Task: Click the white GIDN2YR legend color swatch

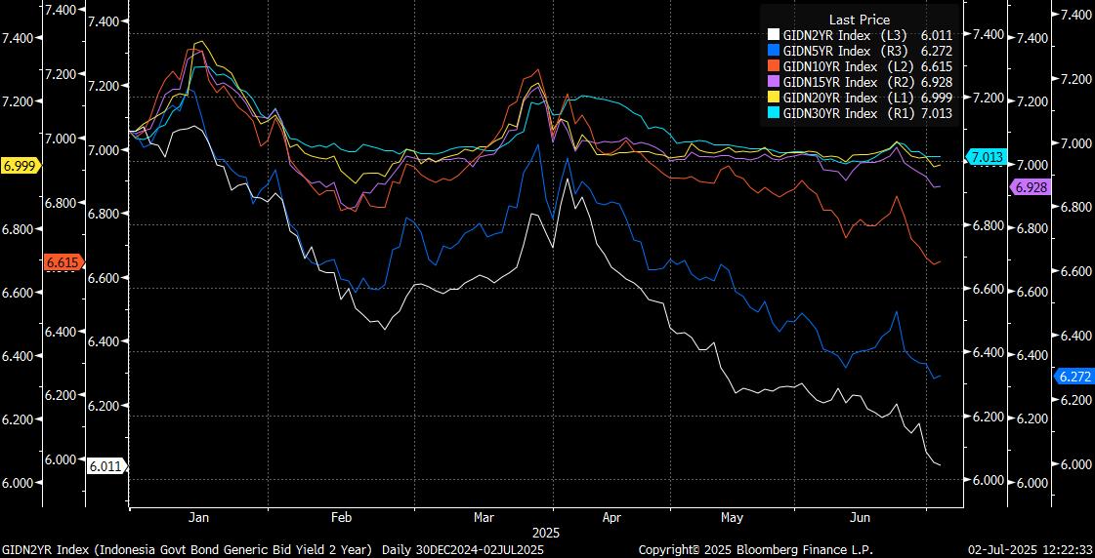Action: pyautogui.click(x=773, y=35)
